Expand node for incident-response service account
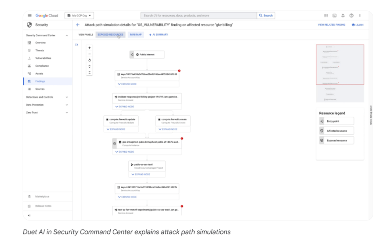This screenshot has height=241, width=384. coord(124,107)
